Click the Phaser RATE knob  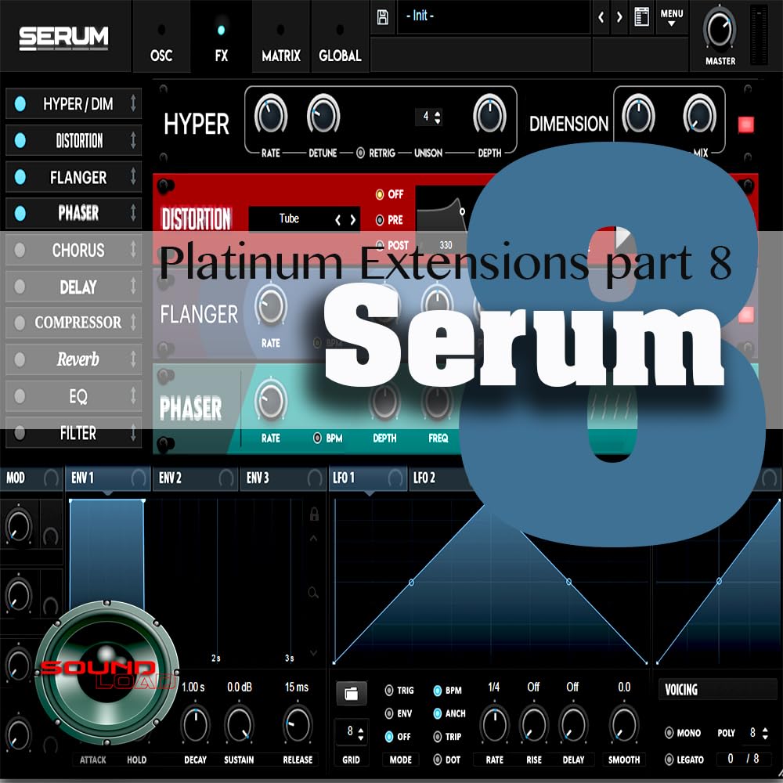(271, 400)
